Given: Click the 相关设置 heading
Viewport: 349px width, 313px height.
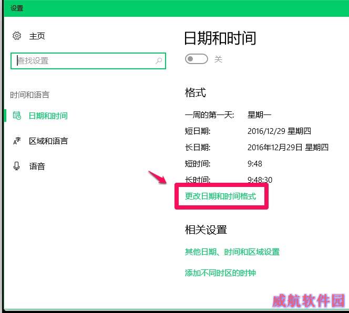Looking at the screenshot, I should 206,229.
